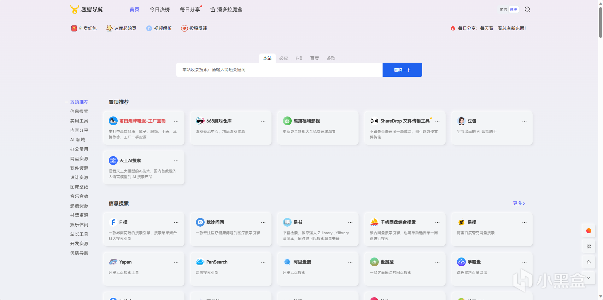Open the Yapan card icon
This screenshot has width=603, height=300.
113,262
